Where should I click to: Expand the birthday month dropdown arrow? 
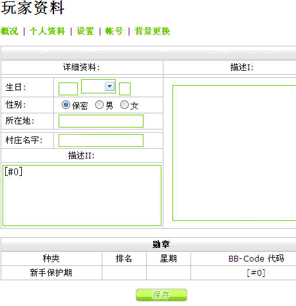coord(110,86)
